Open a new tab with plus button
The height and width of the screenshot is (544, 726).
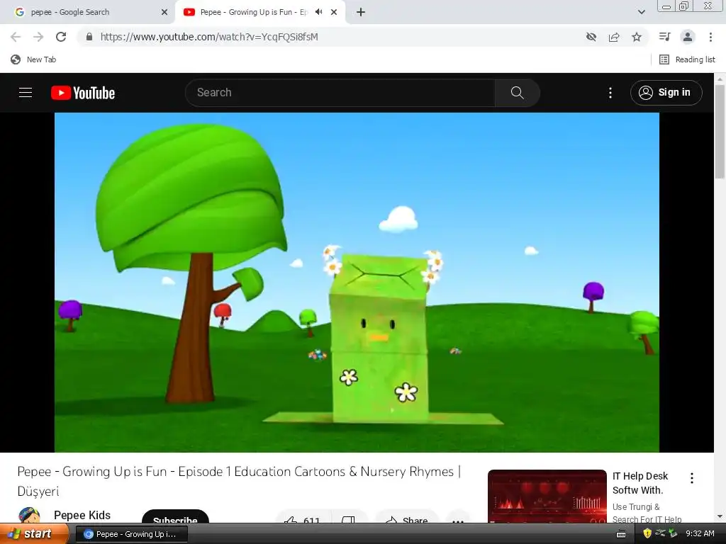coord(361,12)
